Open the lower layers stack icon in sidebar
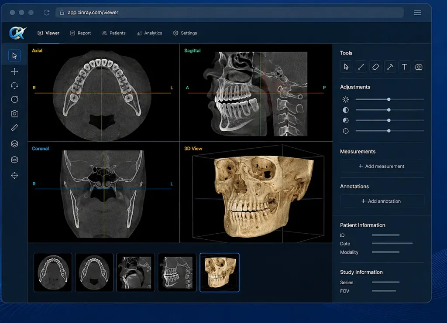This screenshot has height=323, width=447. pyautogui.click(x=14, y=160)
